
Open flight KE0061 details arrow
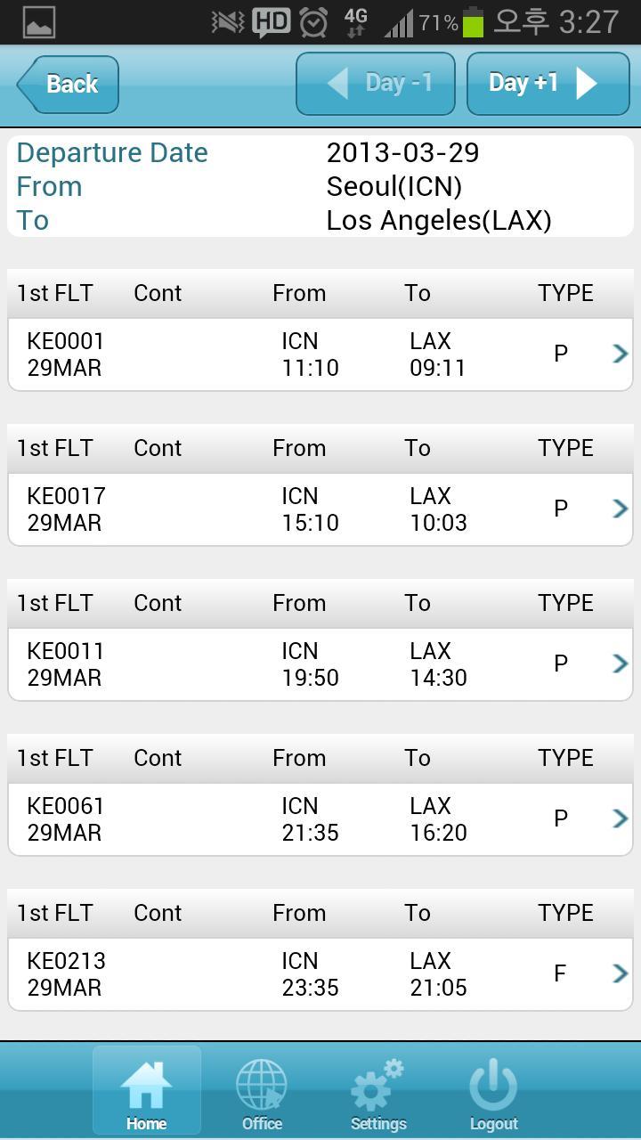(x=621, y=818)
